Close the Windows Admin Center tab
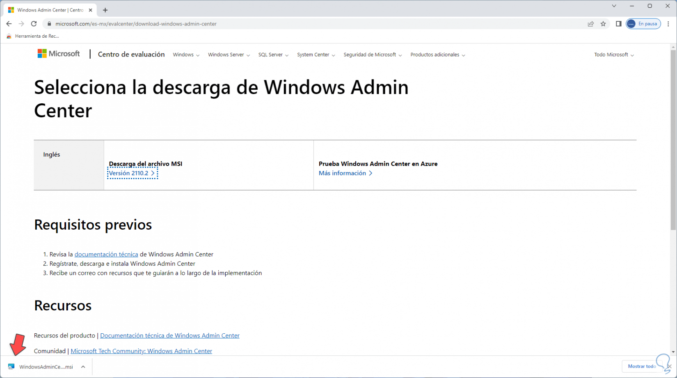The width and height of the screenshot is (677, 378). 90,10
